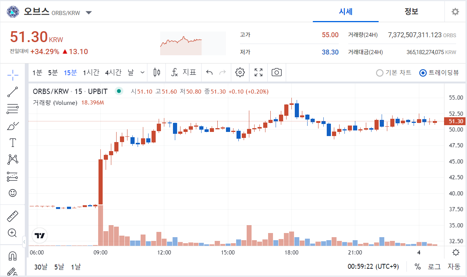Toggle 로그 logarithmic scale
Screen dimensions: 467x277
click(434, 266)
